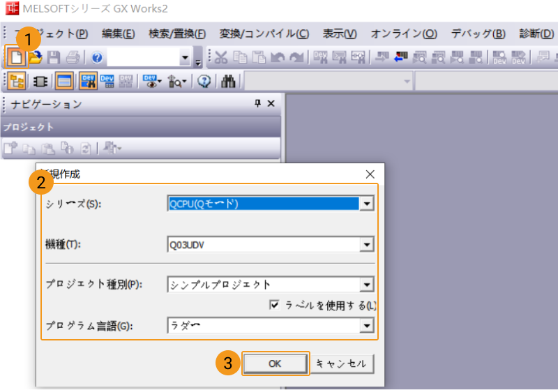Image resolution: width=558 pixels, height=390 pixels.
Task: Click OK in the 新規作成 dialog
Action: coord(275,363)
